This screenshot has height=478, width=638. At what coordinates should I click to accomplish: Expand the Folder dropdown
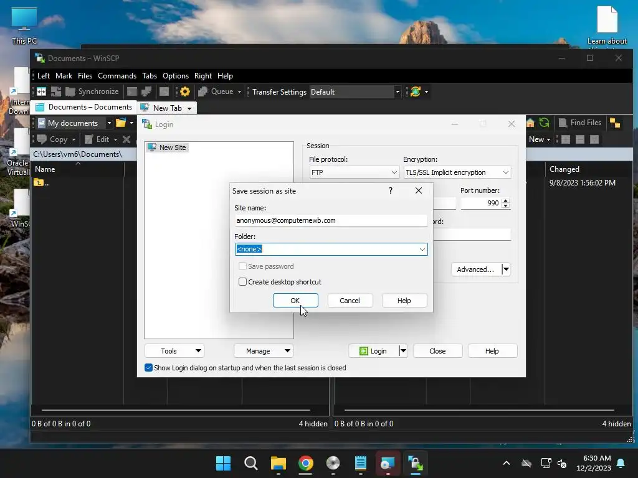(422, 249)
